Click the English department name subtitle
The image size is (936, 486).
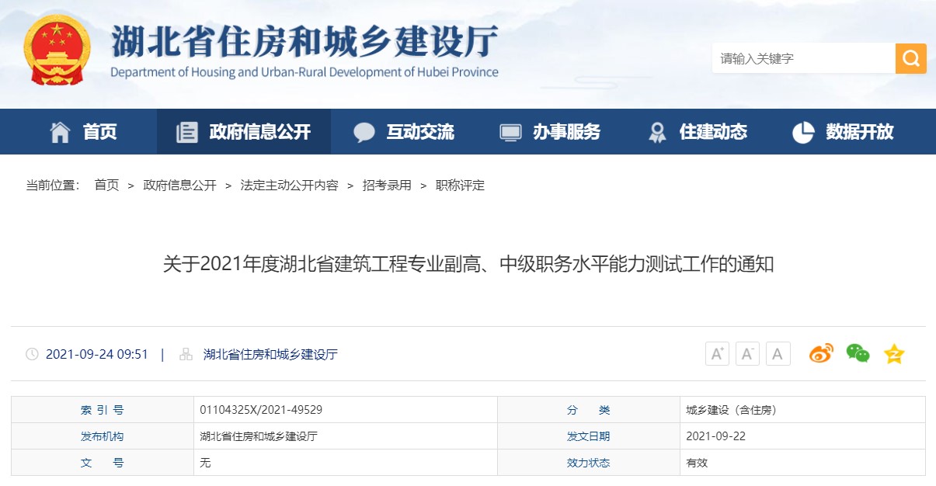tap(304, 72)
